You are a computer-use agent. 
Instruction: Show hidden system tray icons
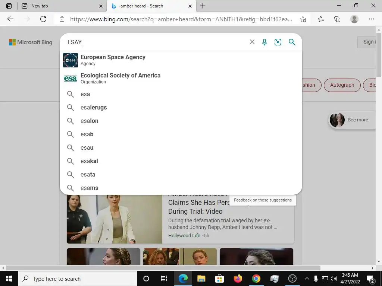[x=307, y=279]
